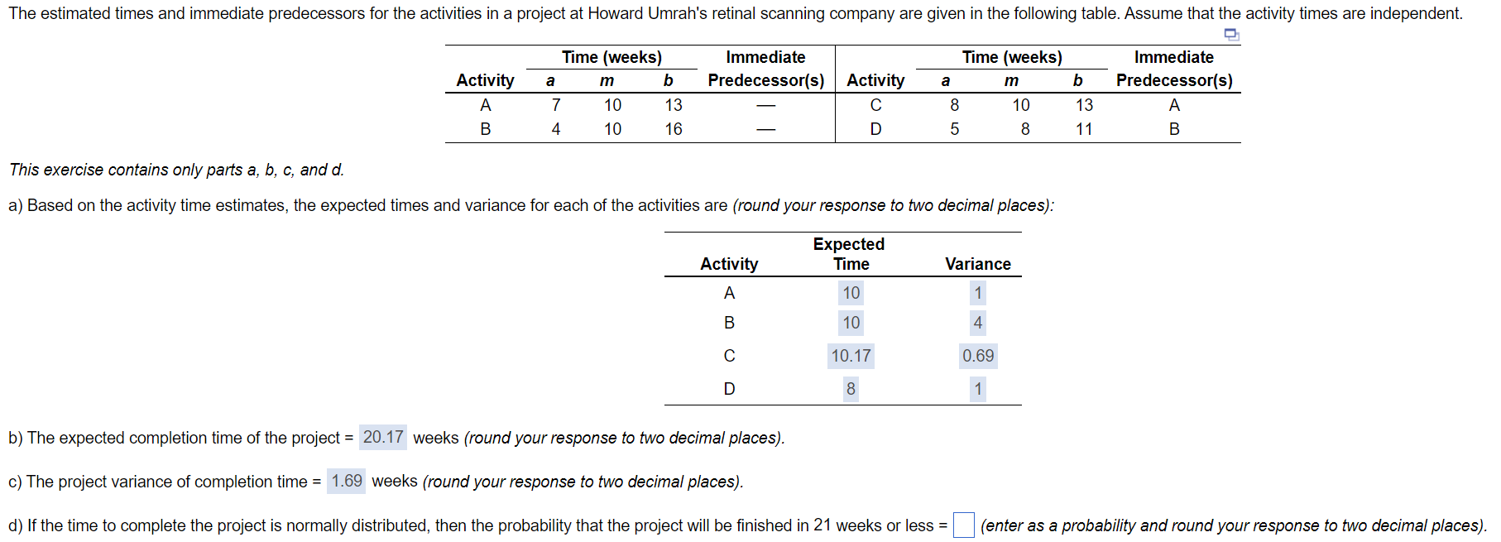Select activity A expected time value 10
1501x542 pixels.
pos(851,293)
